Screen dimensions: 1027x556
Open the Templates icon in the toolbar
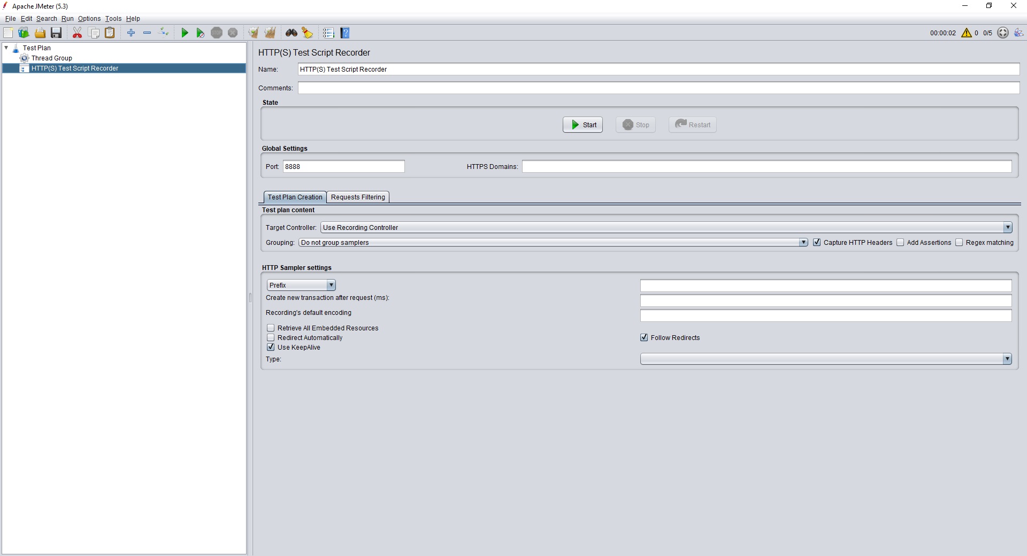tap(24, 33)
